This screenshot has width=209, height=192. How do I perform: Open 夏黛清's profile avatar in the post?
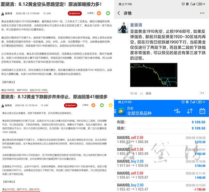click(123, 28)
